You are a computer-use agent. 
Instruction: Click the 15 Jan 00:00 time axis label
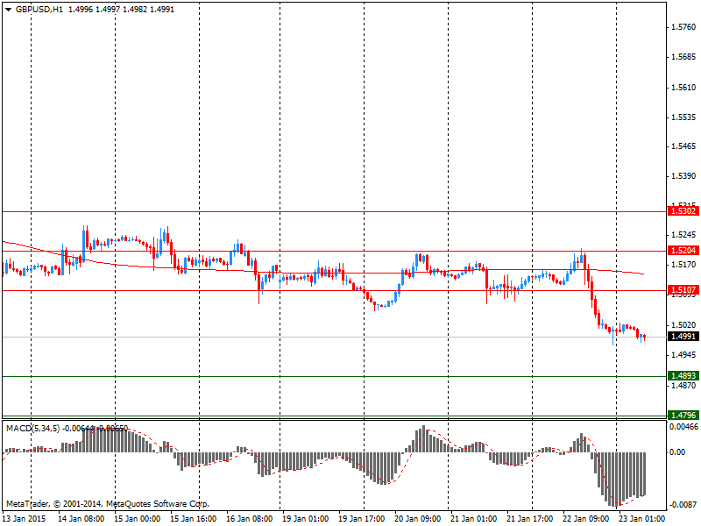(x=138, y=519)
